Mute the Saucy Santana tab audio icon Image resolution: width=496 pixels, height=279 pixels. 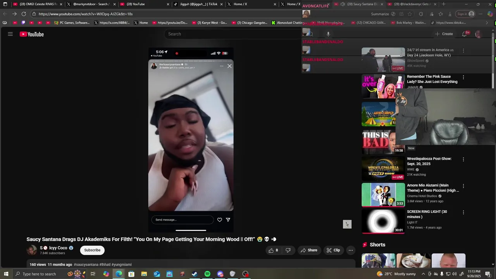coord(343,4)
